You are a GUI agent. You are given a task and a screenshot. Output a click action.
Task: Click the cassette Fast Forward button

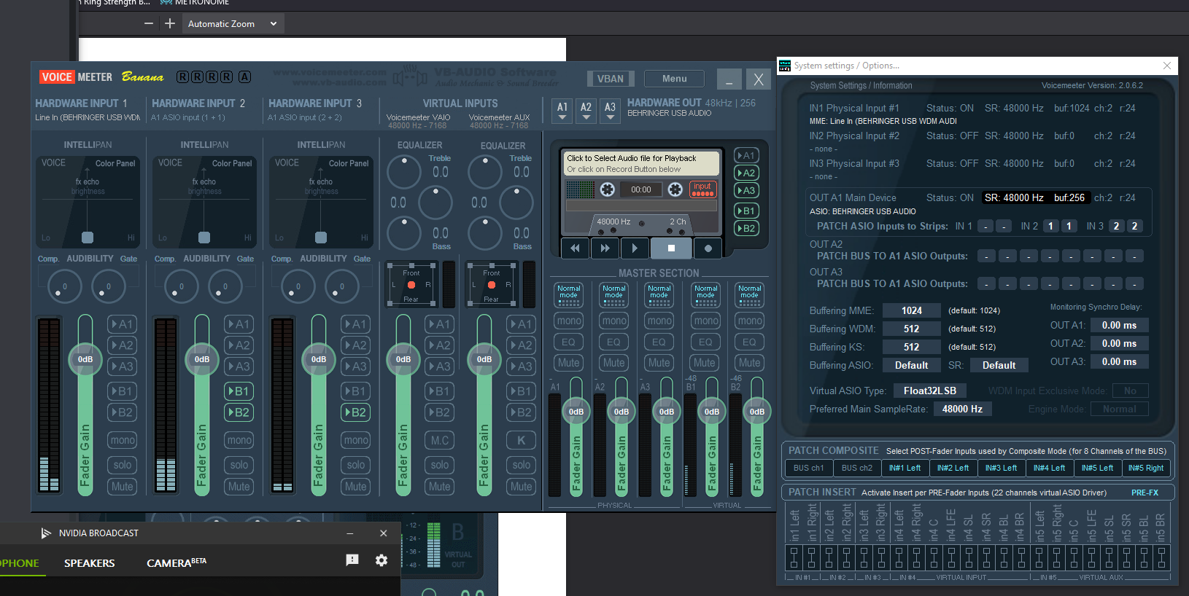pos(605,248)
